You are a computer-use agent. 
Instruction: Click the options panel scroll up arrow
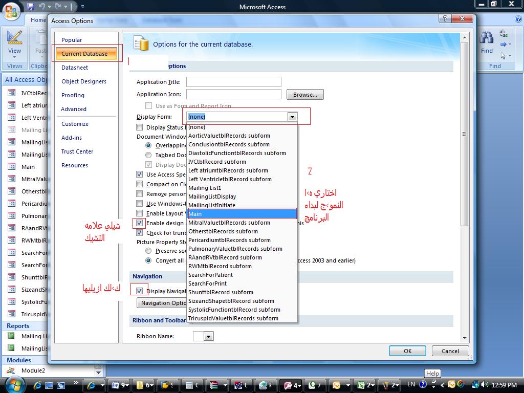pyautogui.click(x=465, y=37)
